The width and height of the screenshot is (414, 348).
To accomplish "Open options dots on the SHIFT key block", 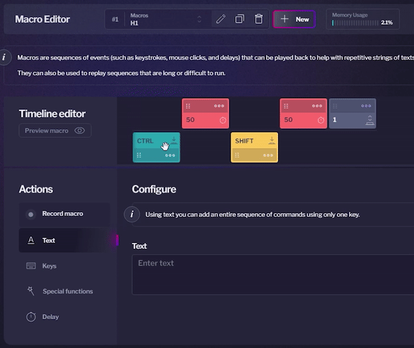I will coord(268,155).
